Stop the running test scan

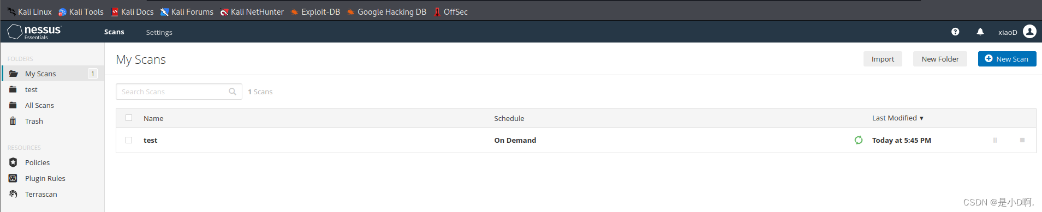click(1022, 140)
